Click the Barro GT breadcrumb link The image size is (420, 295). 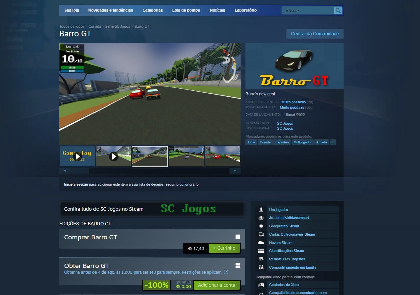[x=142, y=26]
